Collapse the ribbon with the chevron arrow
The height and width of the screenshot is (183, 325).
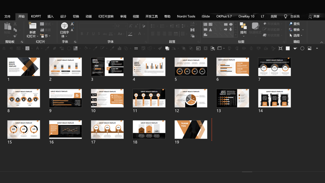pos(322,42)
